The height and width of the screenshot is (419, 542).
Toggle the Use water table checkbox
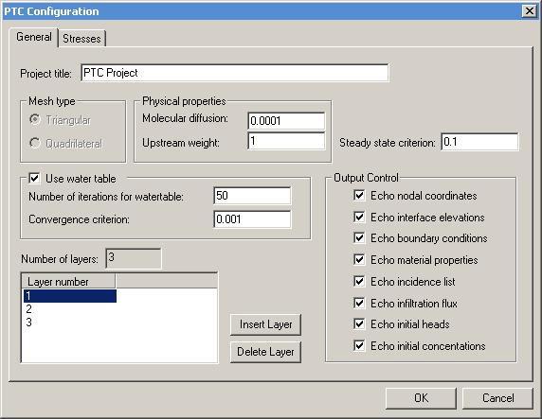pyautogui.click(x=34, y=179)
